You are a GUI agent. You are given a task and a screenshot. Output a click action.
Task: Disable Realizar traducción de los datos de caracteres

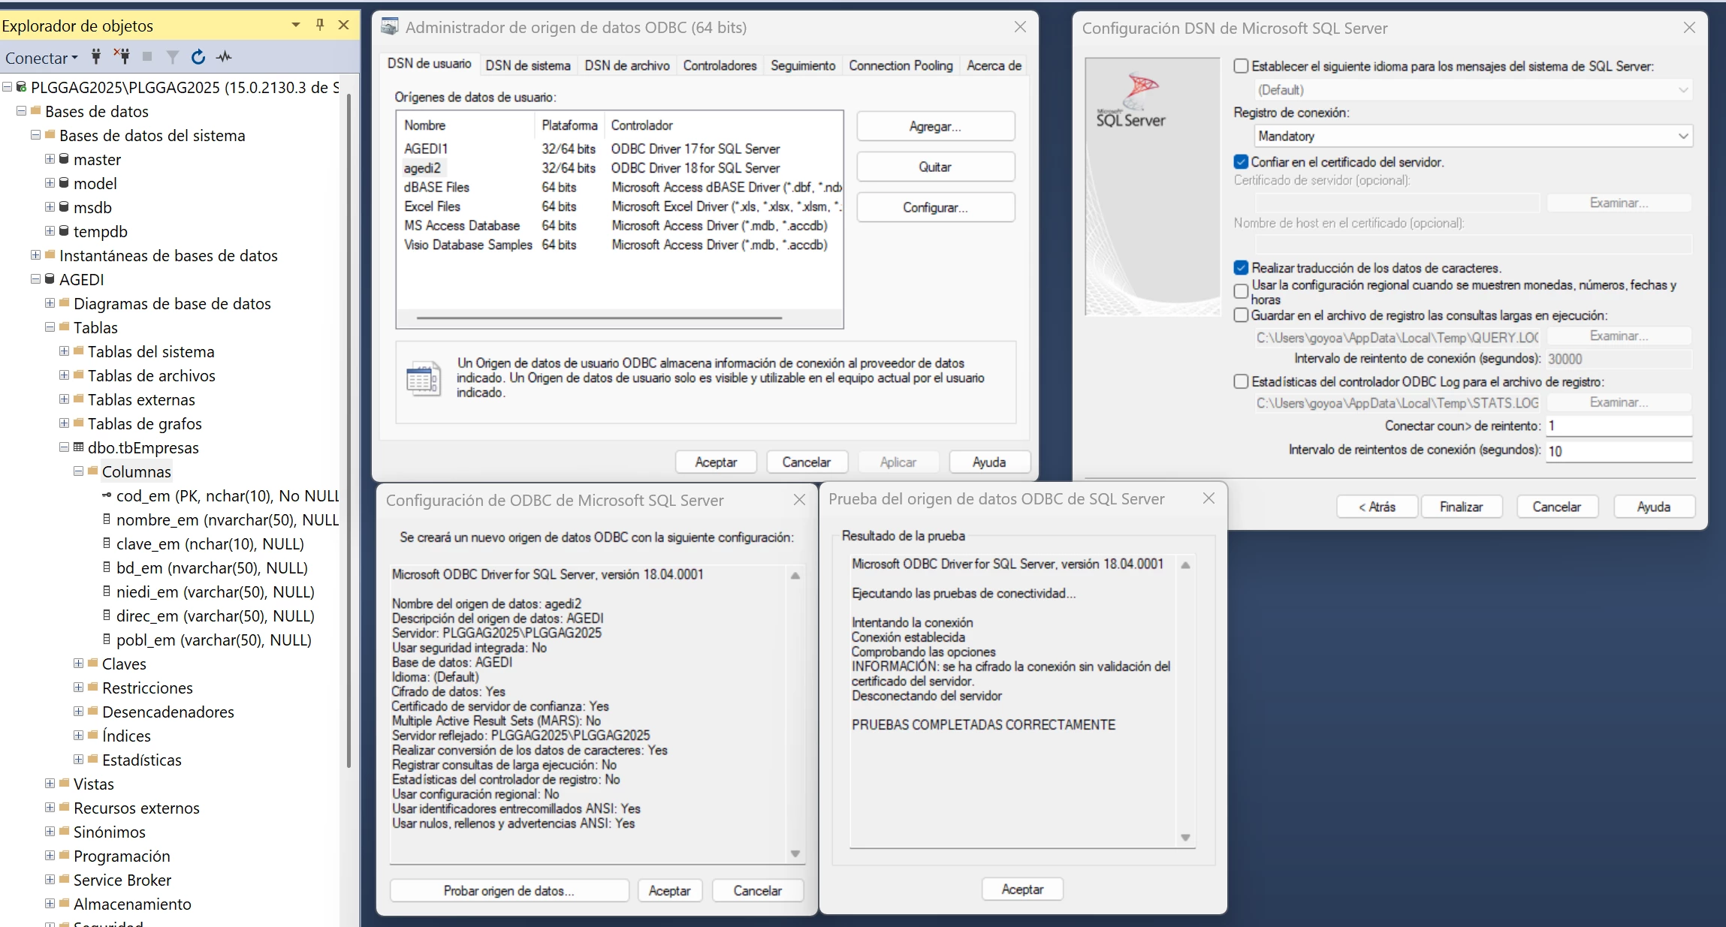(x=1241, y=267)
